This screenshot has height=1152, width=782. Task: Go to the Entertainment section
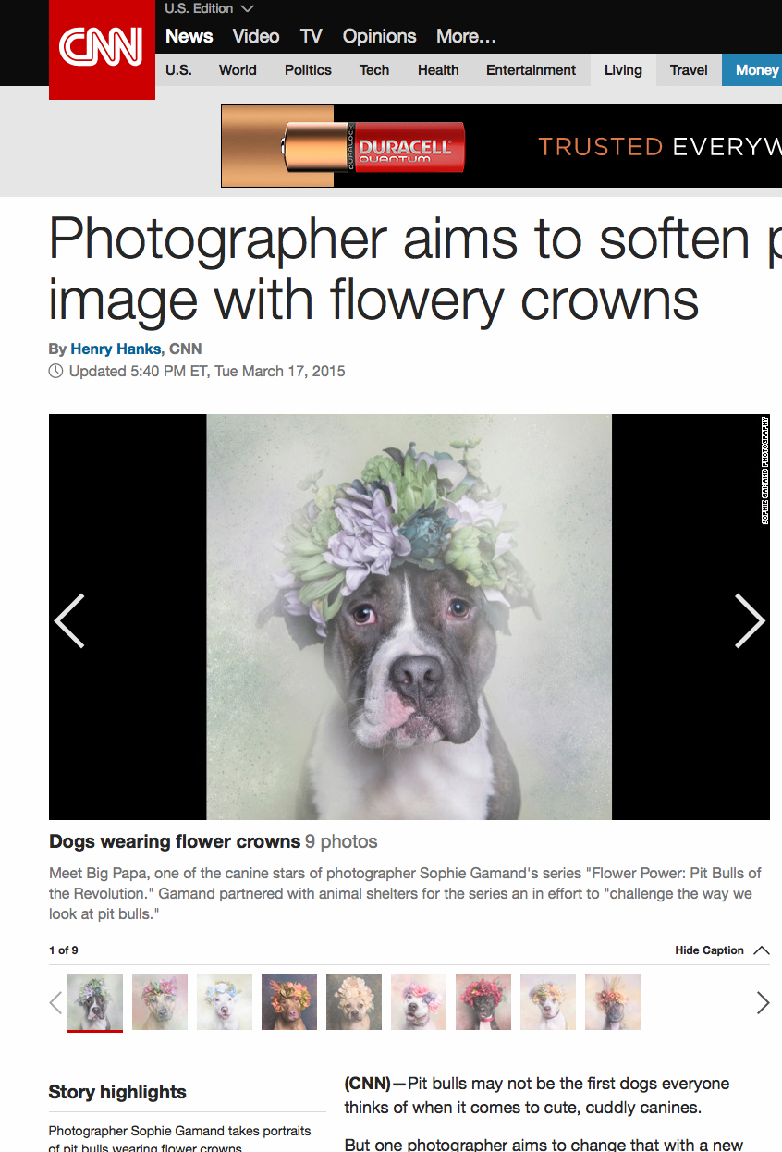point(531,70)
